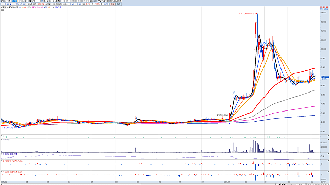Toggle the yellow 20-day moving average legend entry
This screenshot has height=185, width=330.
click(x=22, y=7)
